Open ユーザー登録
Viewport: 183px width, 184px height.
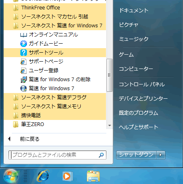(55, 71)
